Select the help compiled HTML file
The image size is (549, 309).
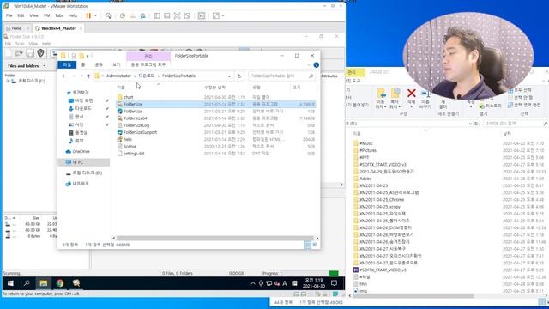tap(128, 139)
